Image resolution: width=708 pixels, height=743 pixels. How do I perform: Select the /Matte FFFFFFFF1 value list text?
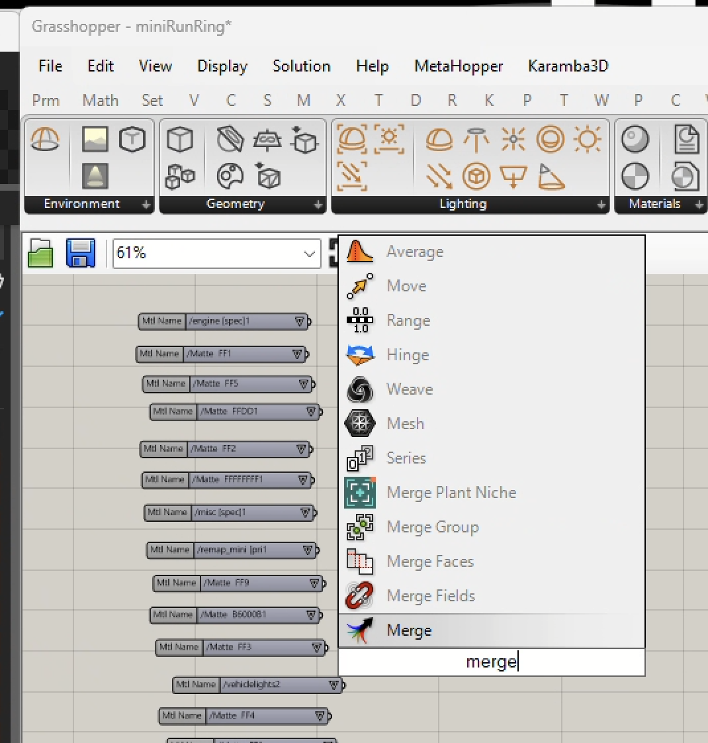227,479
